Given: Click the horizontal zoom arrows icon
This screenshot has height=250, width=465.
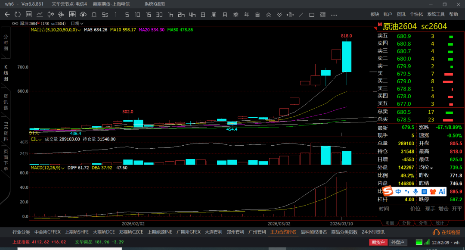Looking at the screenshot, I should (x=290, y=15).
